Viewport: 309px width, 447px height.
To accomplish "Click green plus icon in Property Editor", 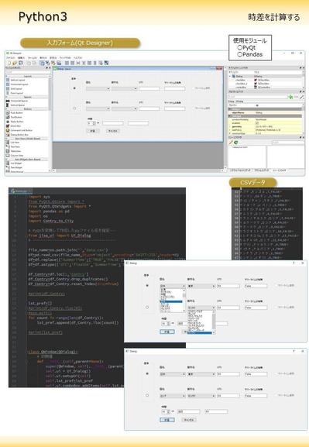I will [290, 97].
